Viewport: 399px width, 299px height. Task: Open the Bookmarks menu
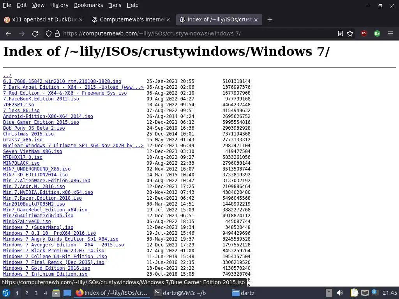coord(88,5)
